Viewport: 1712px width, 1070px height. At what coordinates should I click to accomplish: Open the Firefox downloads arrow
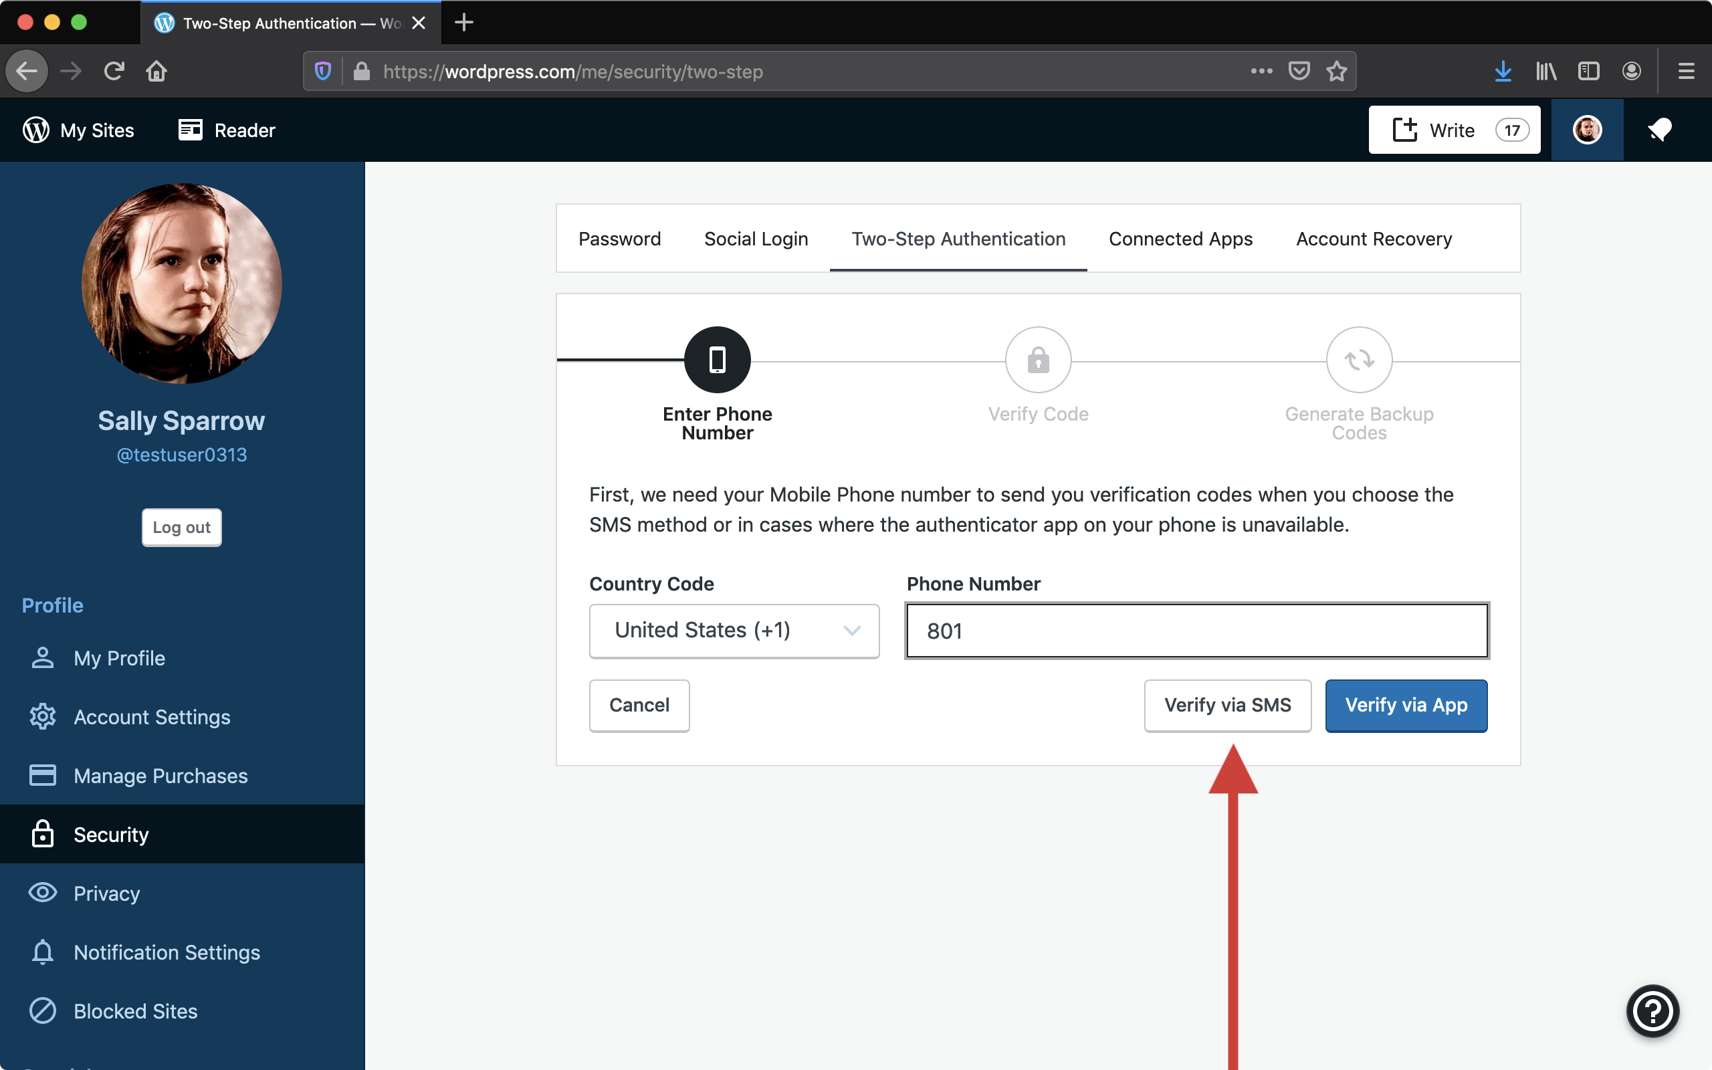point(1503,72)
